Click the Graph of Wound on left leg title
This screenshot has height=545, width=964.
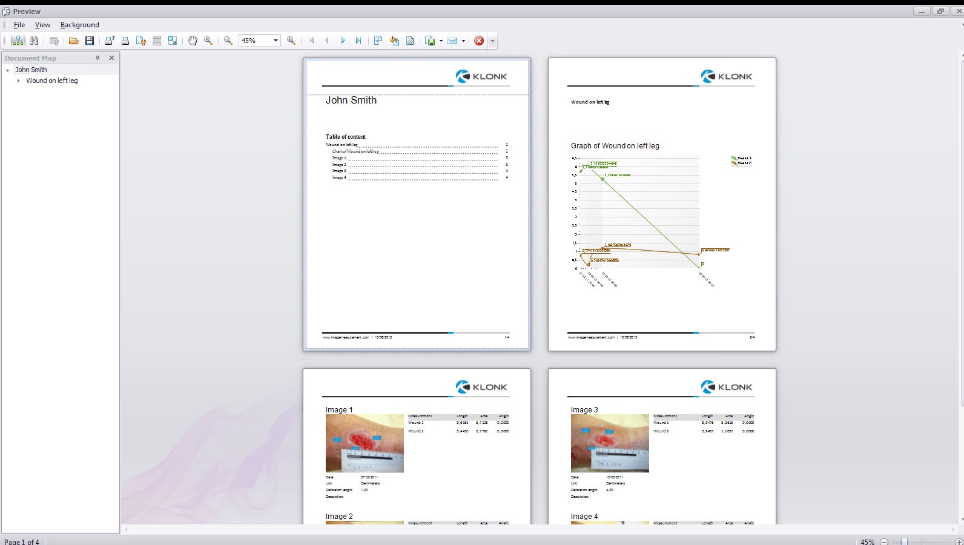(615, 146)
